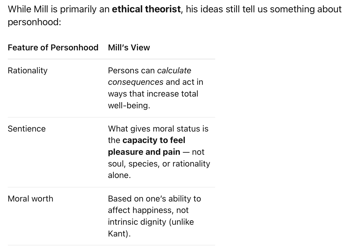Click the italic words "calculate consequences"

pyautogui.click(x=150, y=76)
